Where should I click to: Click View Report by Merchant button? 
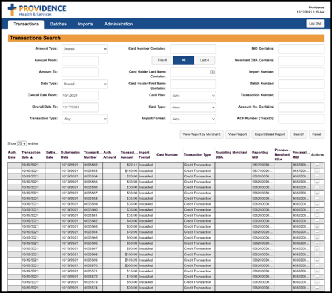point(201,134)
